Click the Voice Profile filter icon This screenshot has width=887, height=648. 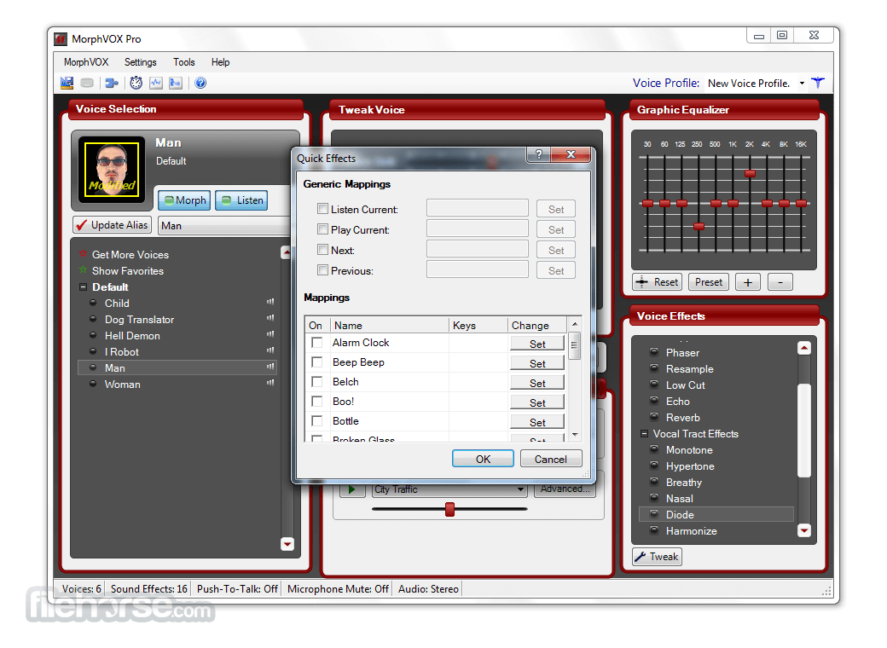coord(817,83)
